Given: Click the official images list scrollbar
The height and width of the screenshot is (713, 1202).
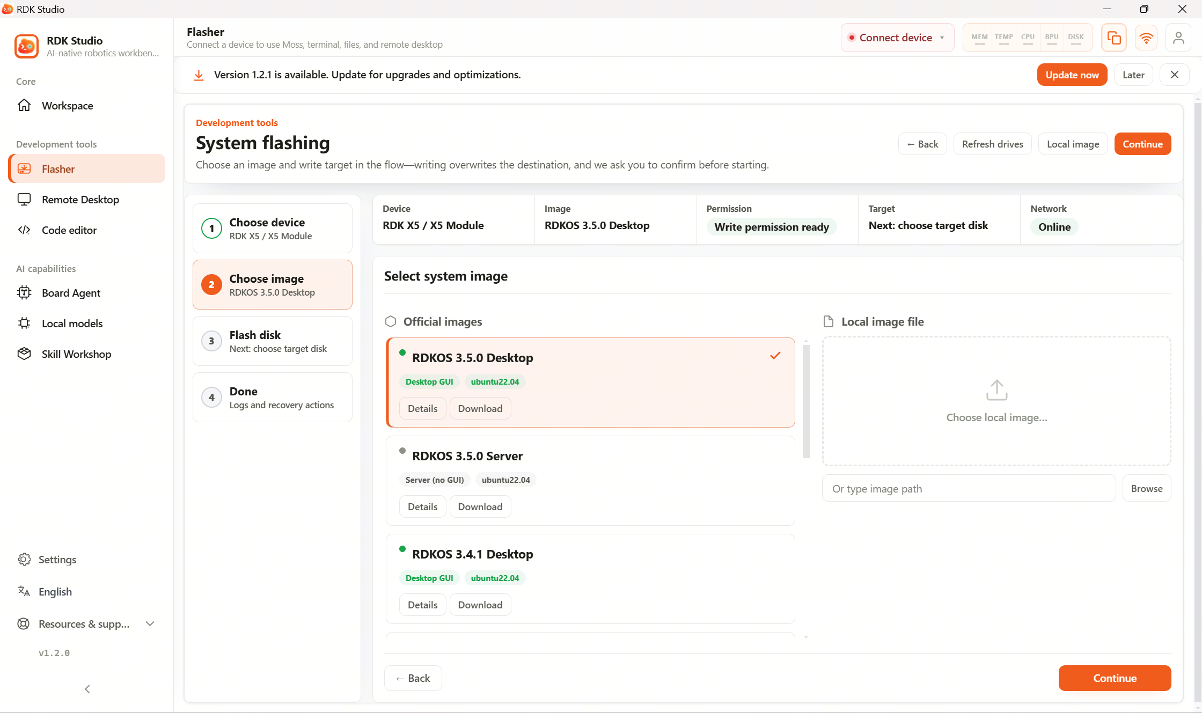Looking at the screenshot, I should tap(806, 402).
